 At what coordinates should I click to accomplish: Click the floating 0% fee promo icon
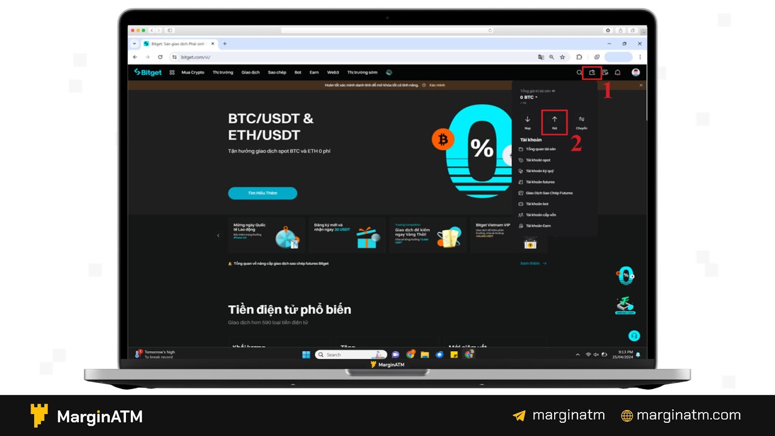click(x=625, y=276)
